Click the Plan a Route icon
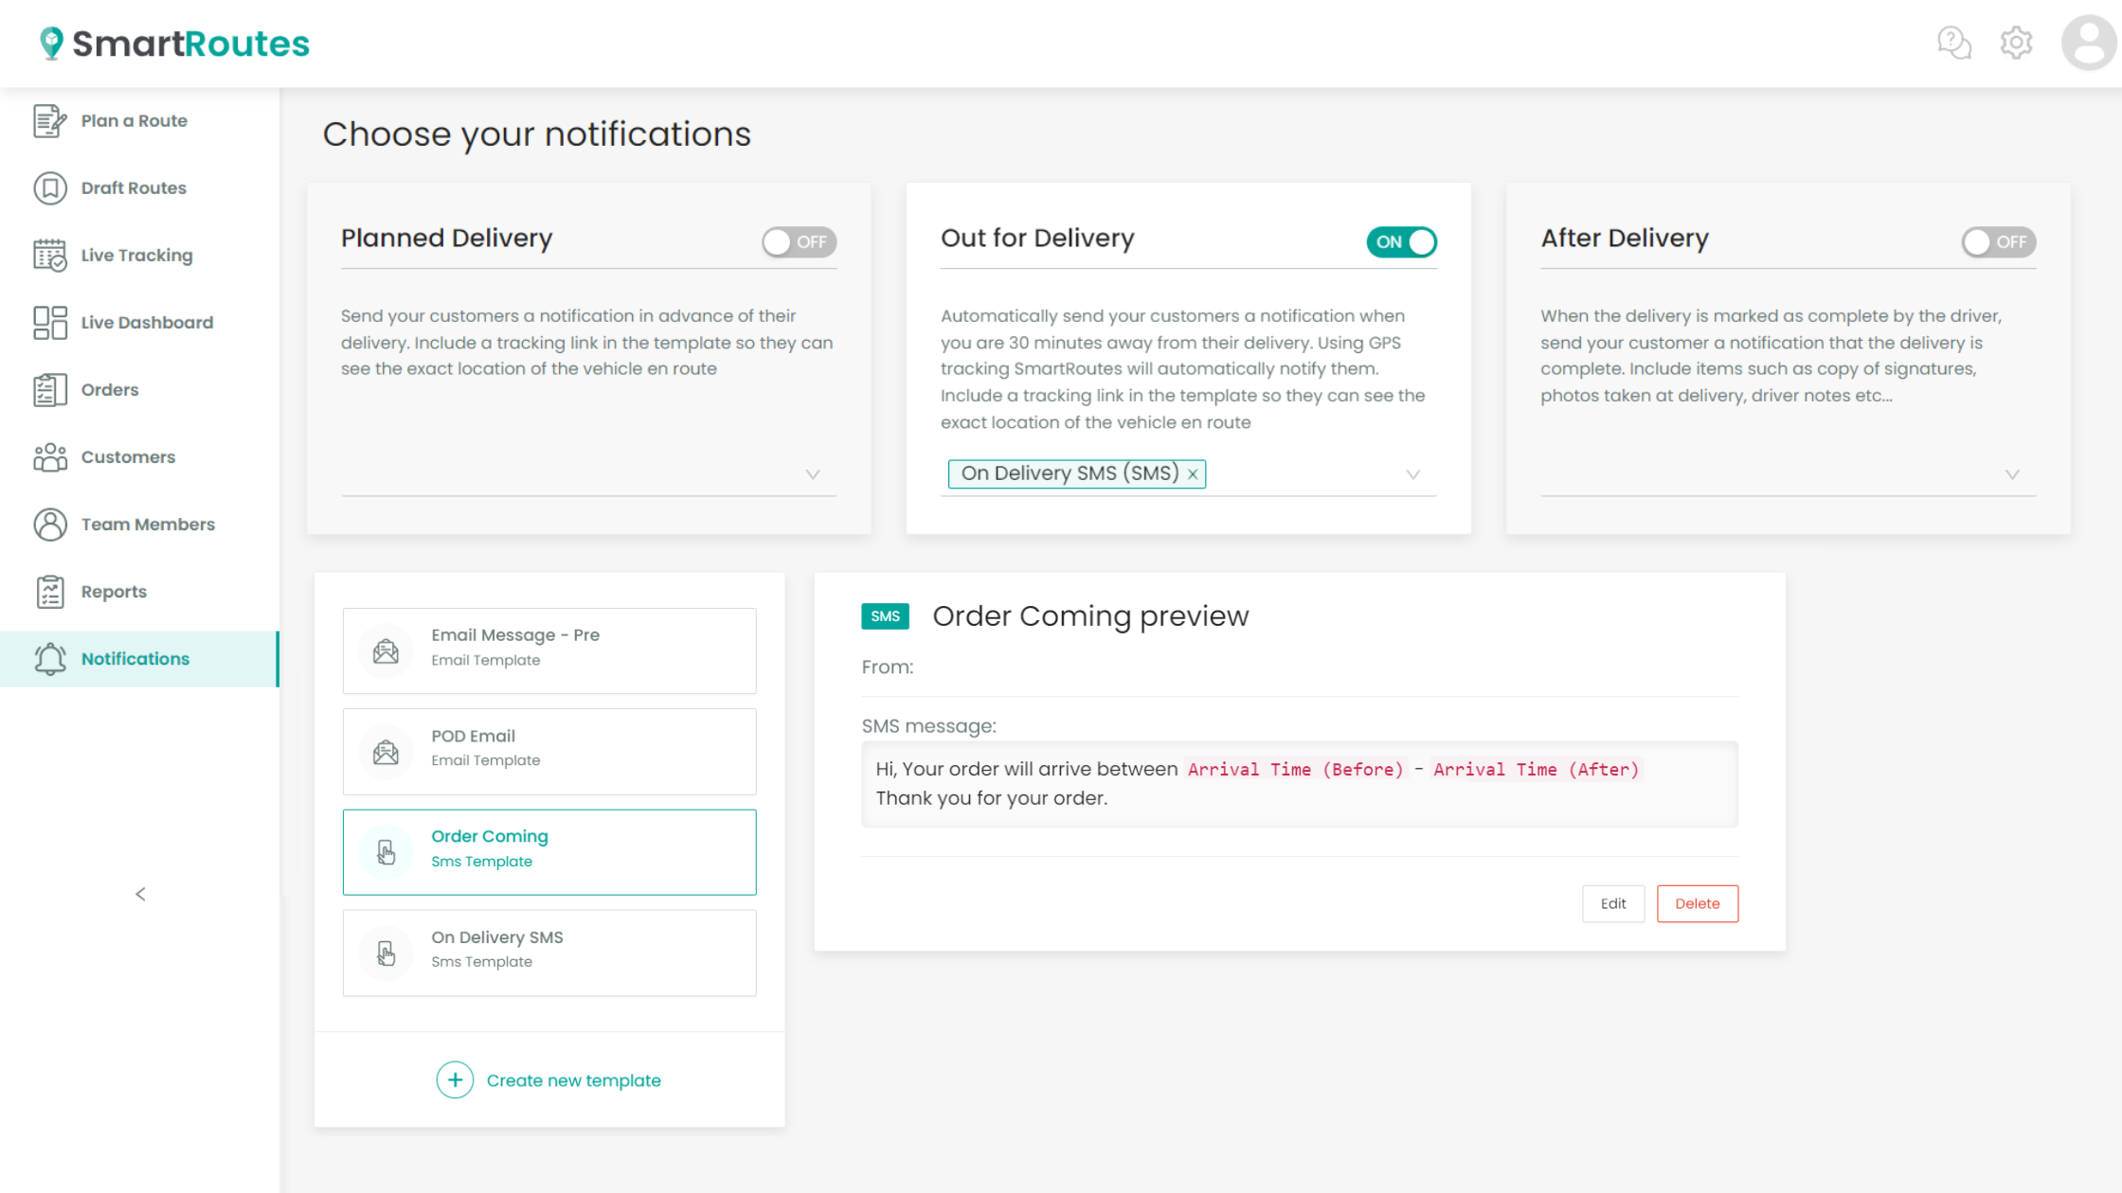The height and width of the screenshot is (1193, 2122). 50,121
